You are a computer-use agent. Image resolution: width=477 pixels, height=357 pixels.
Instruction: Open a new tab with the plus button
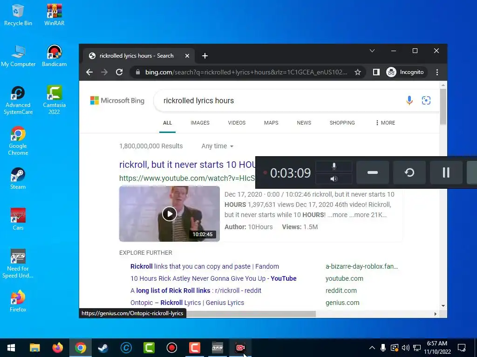point(205,56)
